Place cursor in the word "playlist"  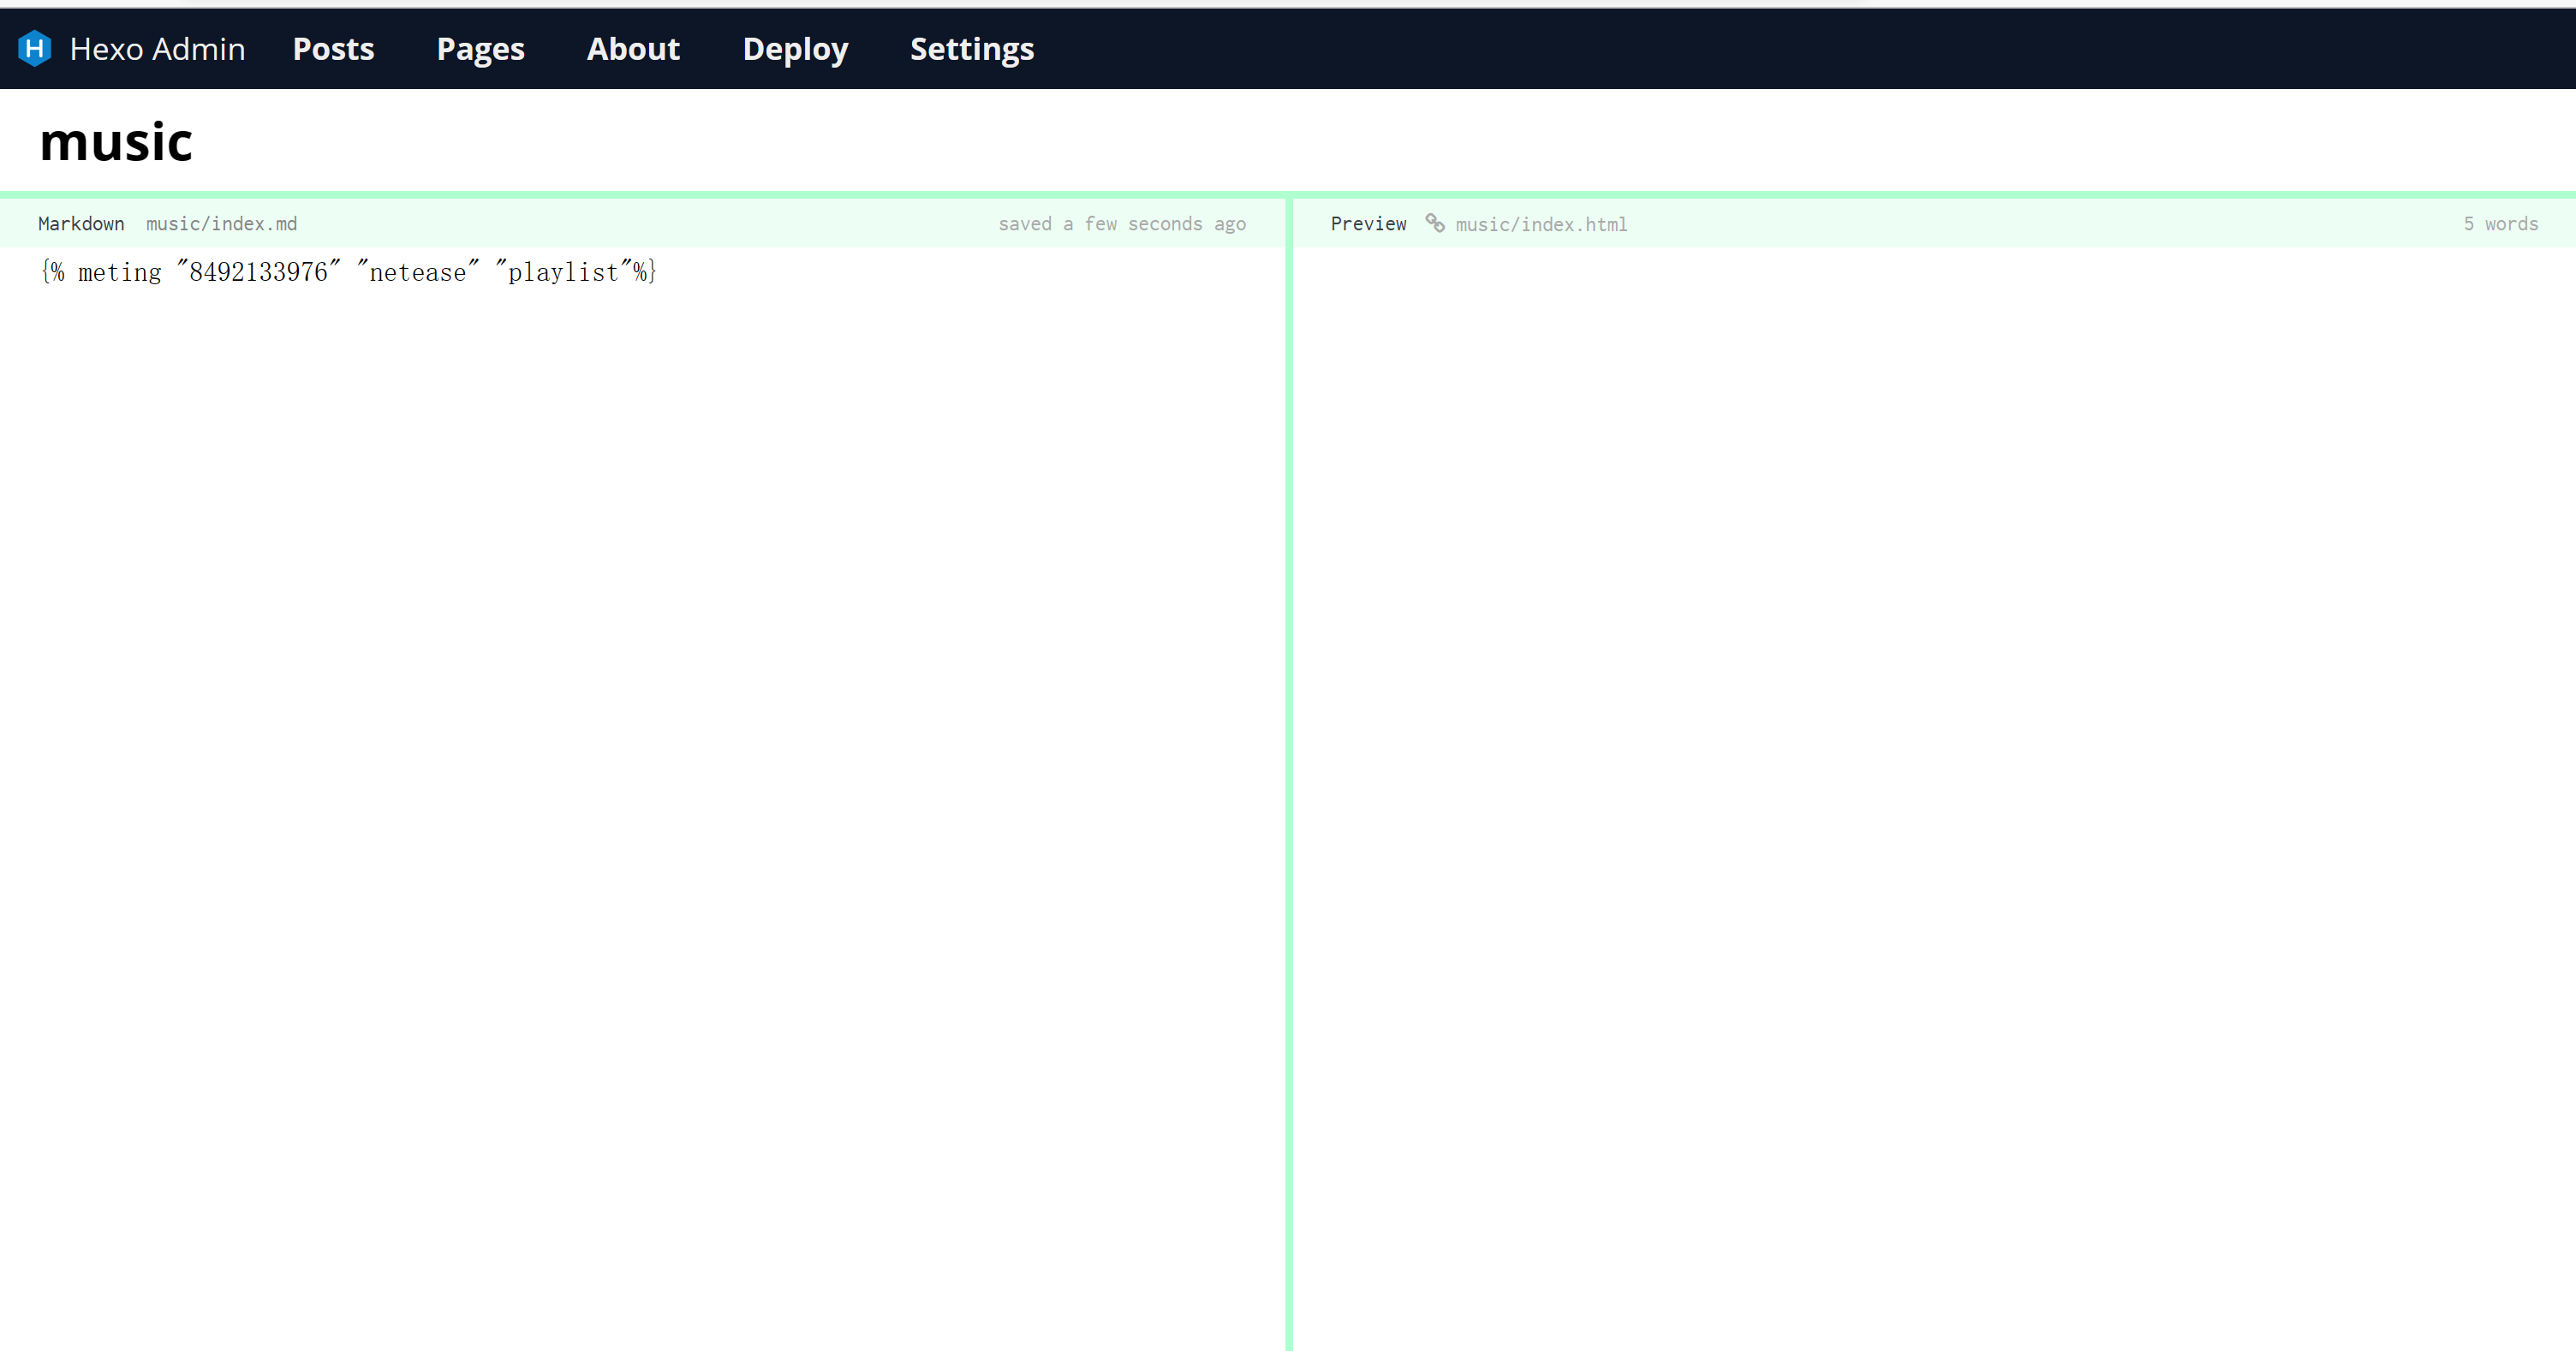(x=563, y=272)
